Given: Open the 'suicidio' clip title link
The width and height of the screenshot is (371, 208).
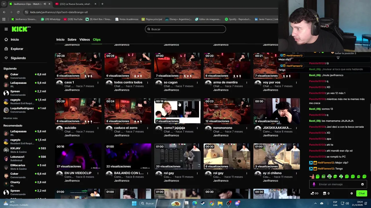Looking at the screenshot, I should click(70, 128).
